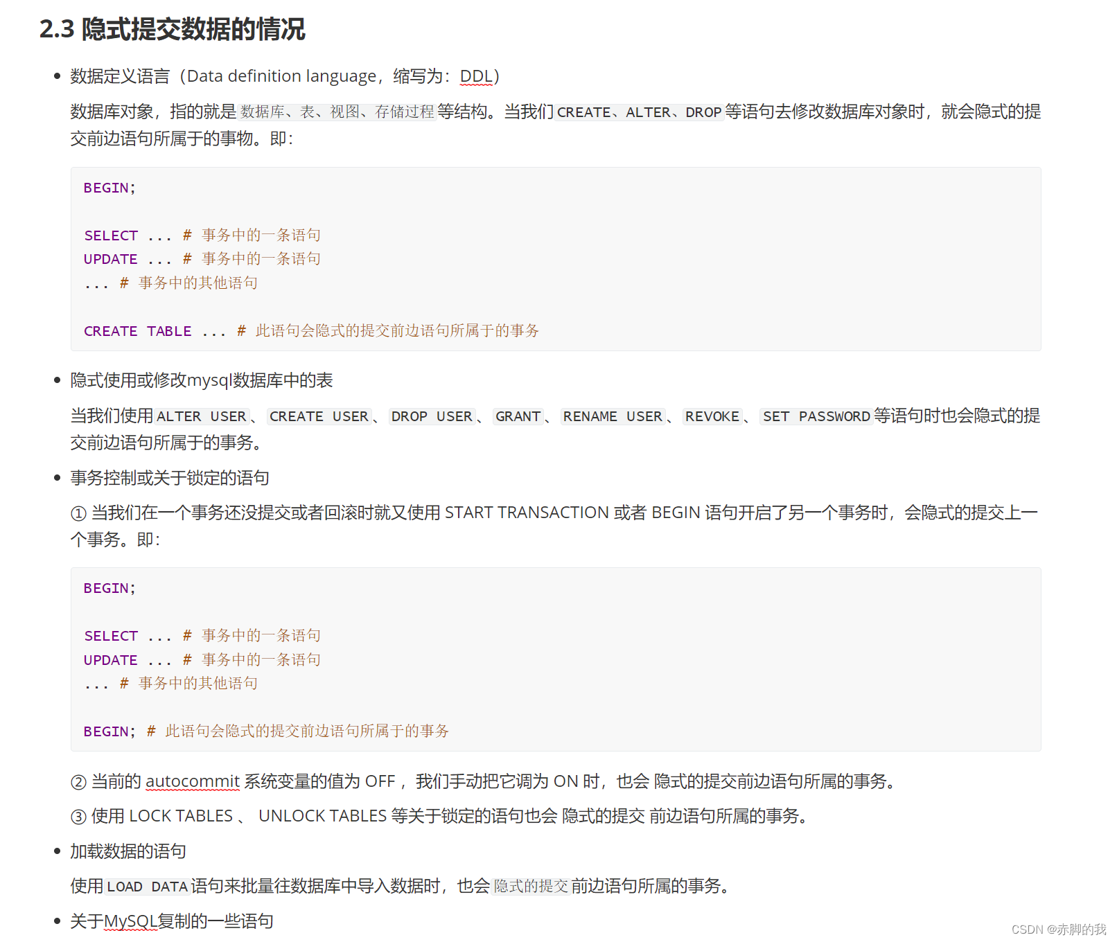Select the ALTER USER inline code span
Screen dimensions: 1117x942
pyautogui.click(x=202, y=416)
